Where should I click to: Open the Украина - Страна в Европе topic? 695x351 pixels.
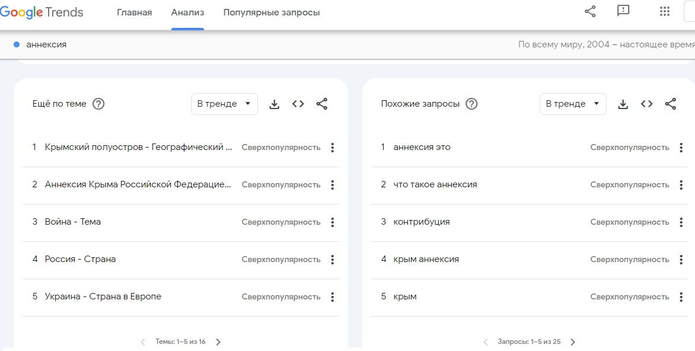click(x=103, y=296)
